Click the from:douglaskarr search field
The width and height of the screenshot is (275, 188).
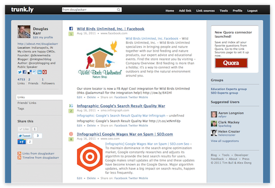coord(92,9)
